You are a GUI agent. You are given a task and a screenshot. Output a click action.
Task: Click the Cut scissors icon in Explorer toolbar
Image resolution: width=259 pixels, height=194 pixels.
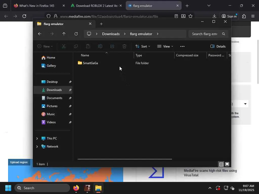pos(63,46)
